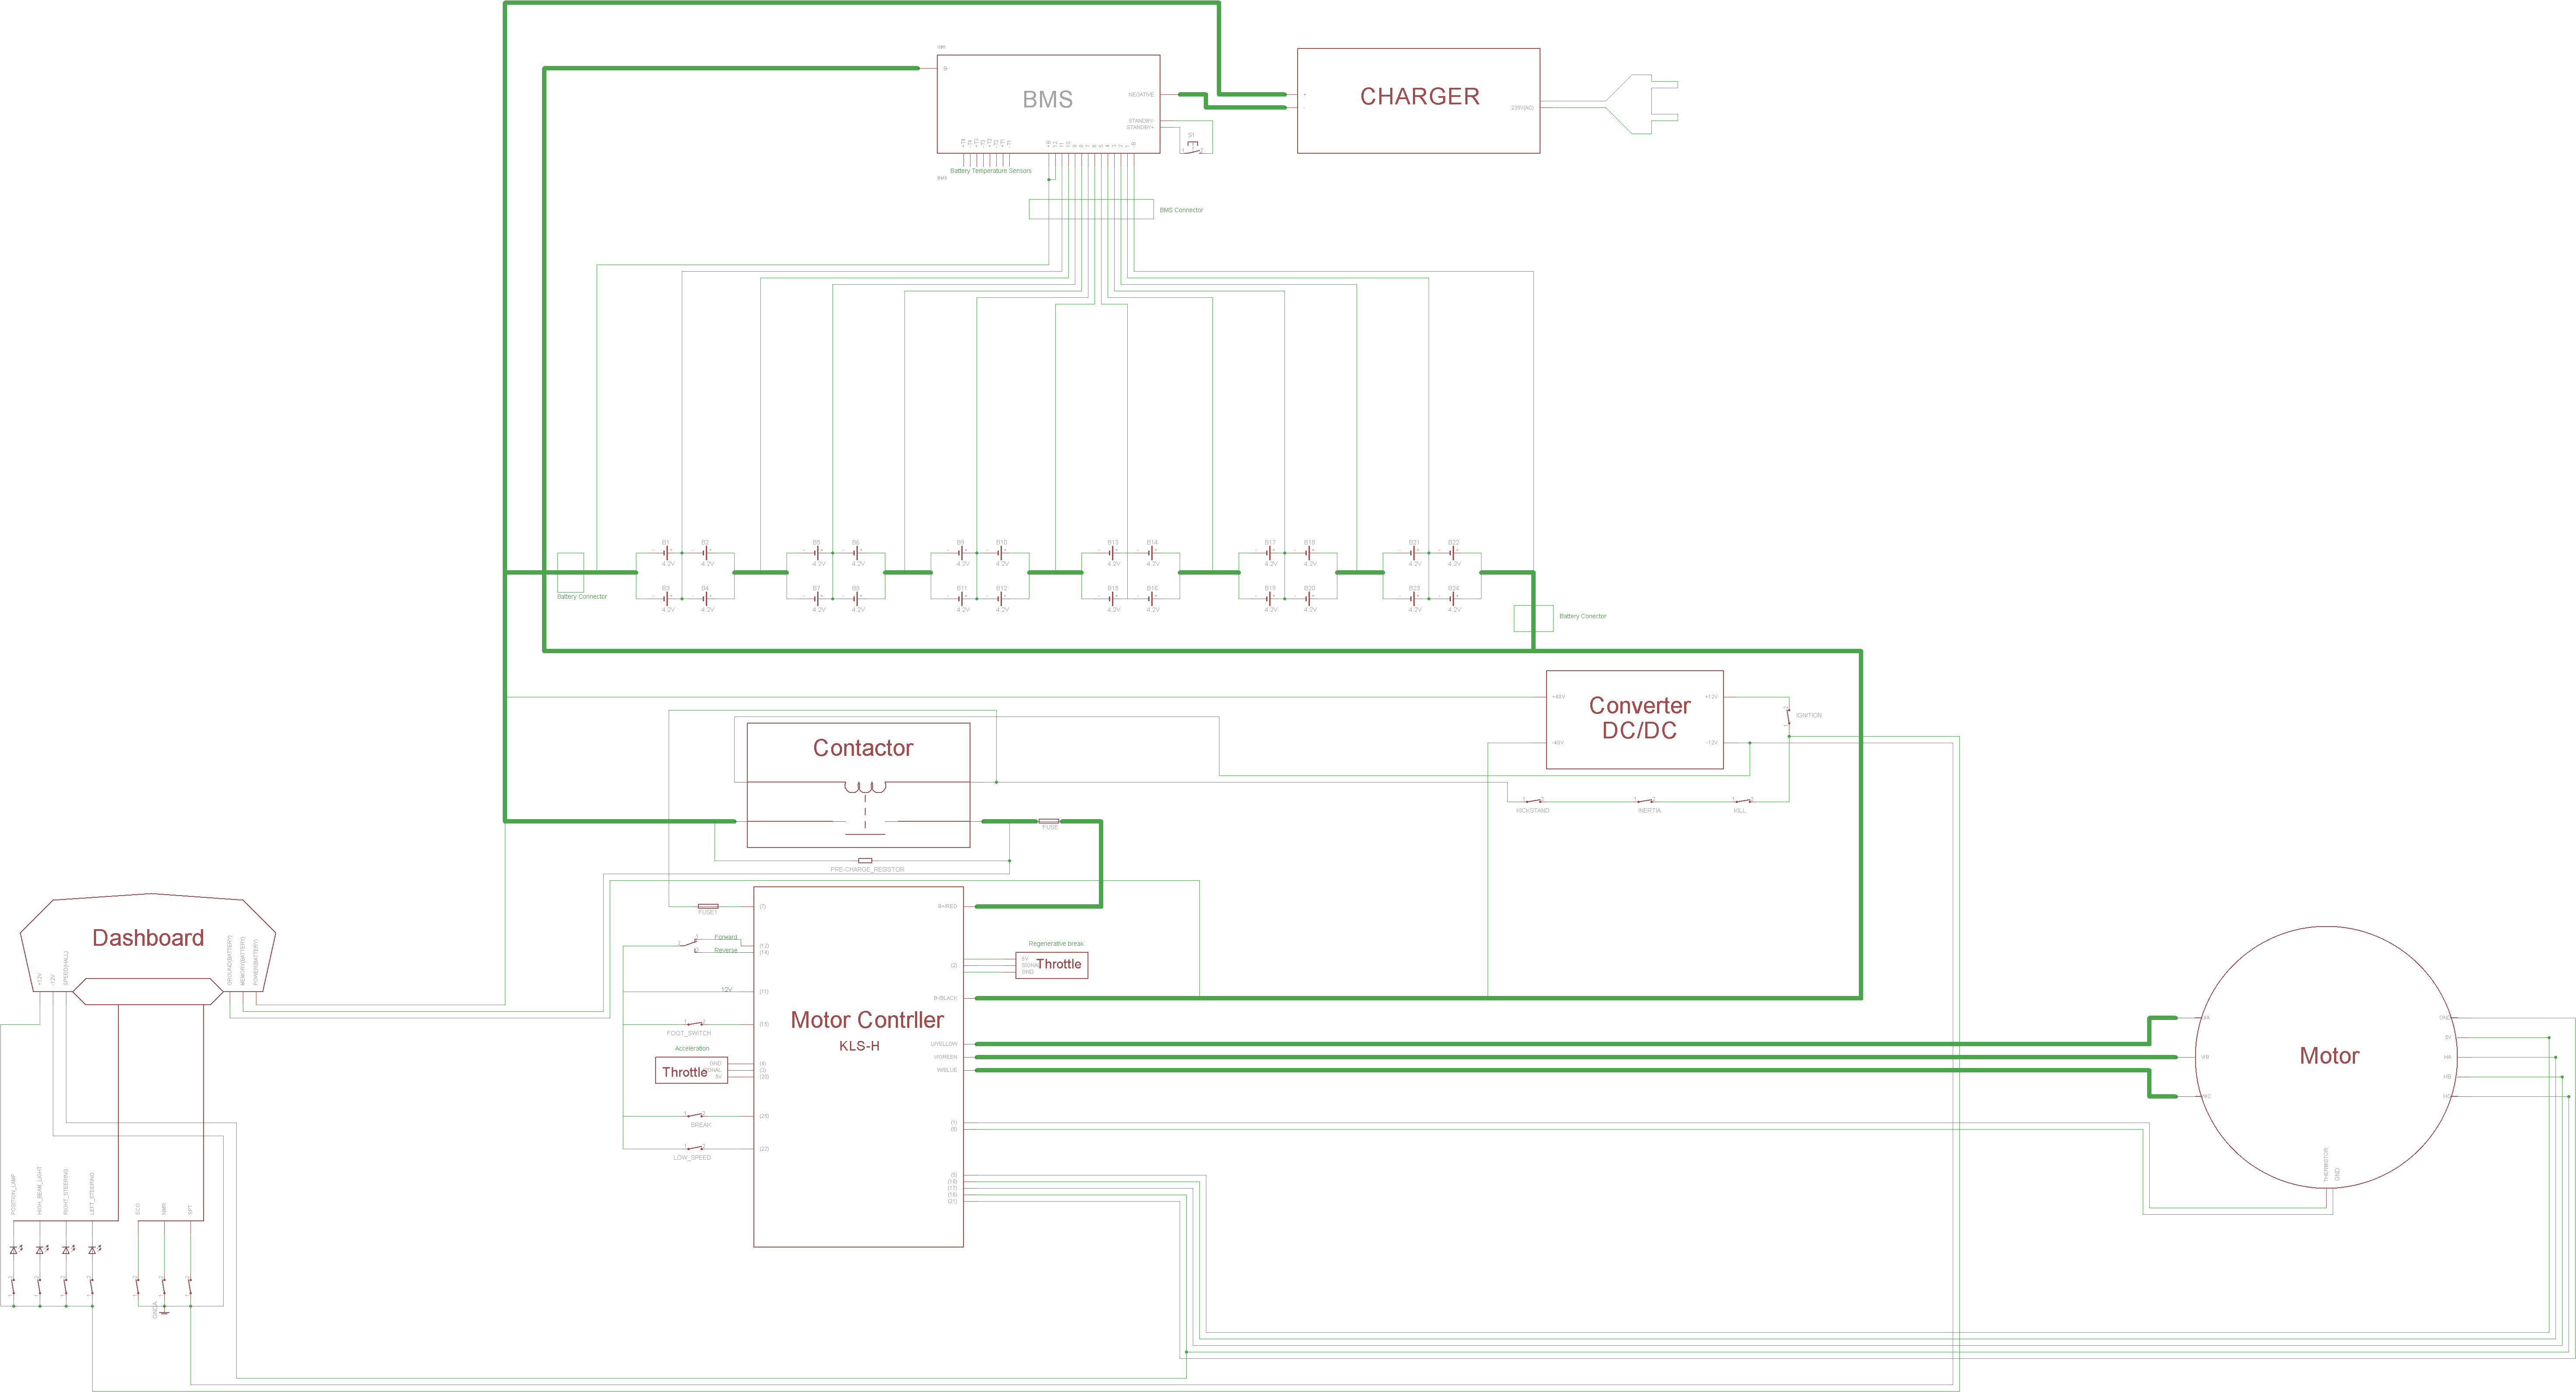Toggle the FOOT_SWITCH switch
2576x1392 pixels.
tap(694, 1024)
